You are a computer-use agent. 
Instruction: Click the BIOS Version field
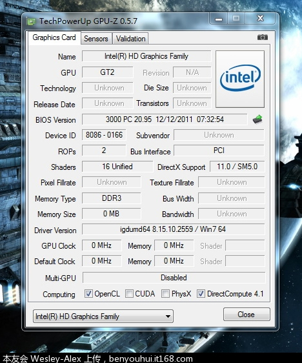coord(165,119)
